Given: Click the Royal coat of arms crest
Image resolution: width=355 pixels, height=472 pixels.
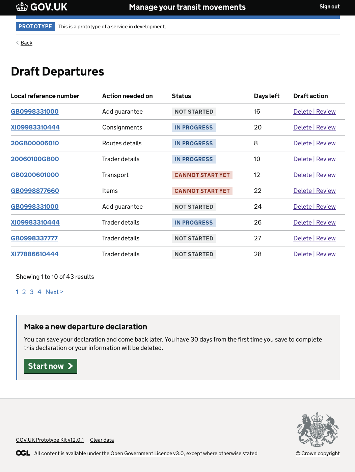Looking at the screenshot, I should tap(318, 429).
